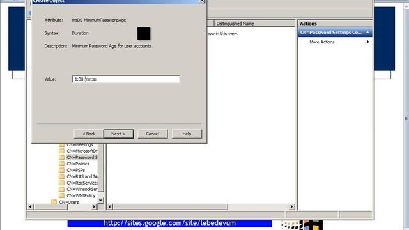This screenshot has width=409, height=230.
Task: Click the Back button in the dialog
Action: (89, 134)
